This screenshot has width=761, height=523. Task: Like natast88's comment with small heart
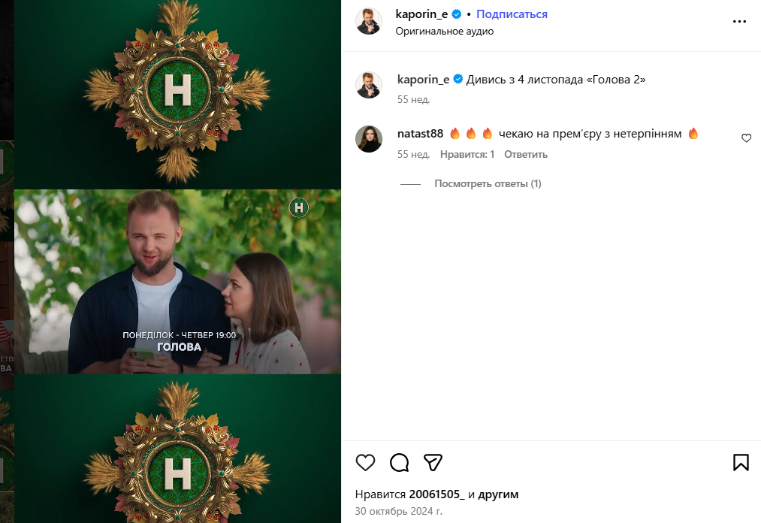click(x=746, y=138)
